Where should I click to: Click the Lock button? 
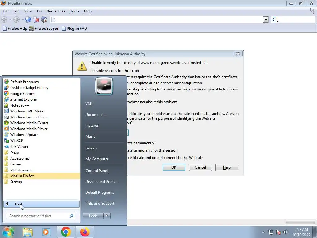93,216
